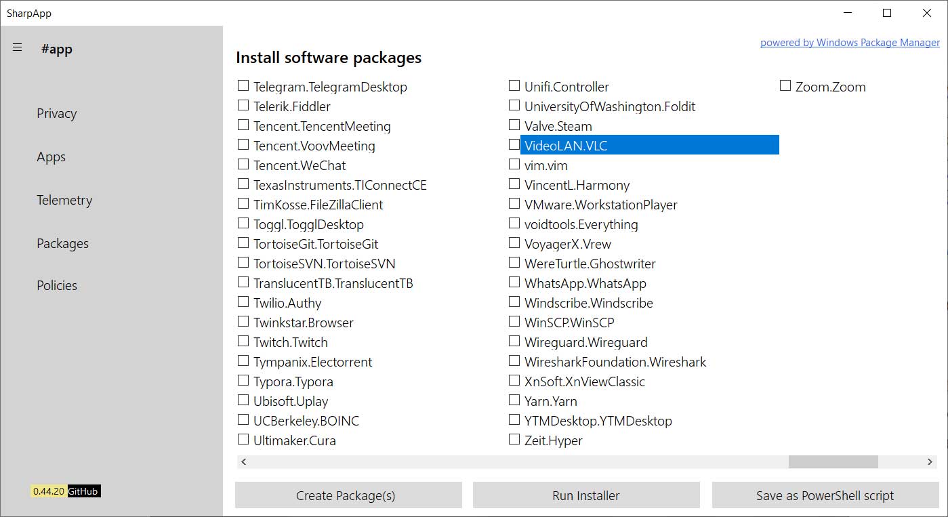Minimize the SharpApp window

[x=848, y=13]
